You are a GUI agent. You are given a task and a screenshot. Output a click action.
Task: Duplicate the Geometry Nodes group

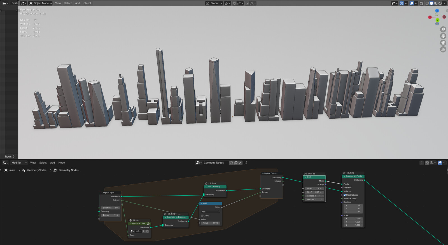pyautogui.click(x=236, y=163)
